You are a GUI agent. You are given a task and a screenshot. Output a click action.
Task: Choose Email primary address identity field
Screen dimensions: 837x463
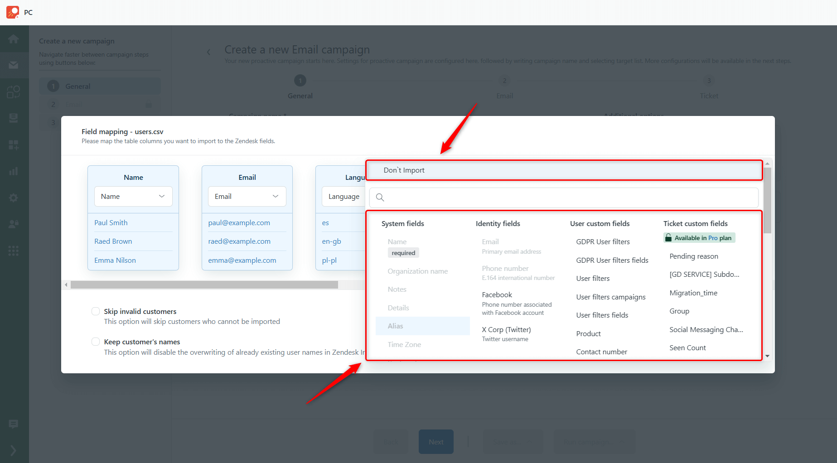(x=512, y=246)
